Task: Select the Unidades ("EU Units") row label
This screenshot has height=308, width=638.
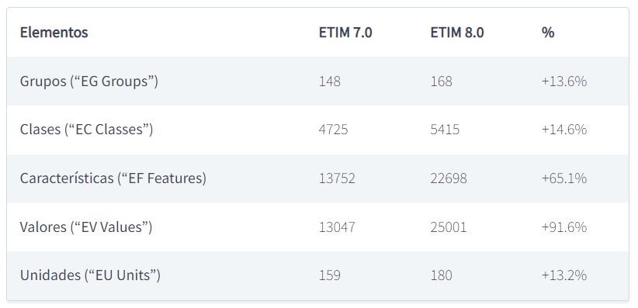Action: (90, 275)
